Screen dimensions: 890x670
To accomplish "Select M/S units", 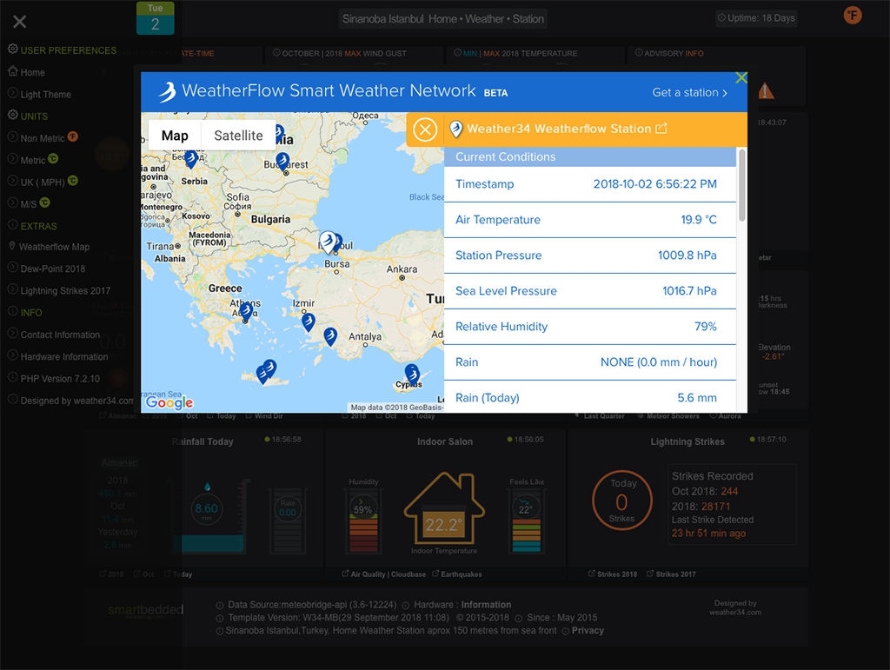I will pyautogui.click(x=29, y=204).
